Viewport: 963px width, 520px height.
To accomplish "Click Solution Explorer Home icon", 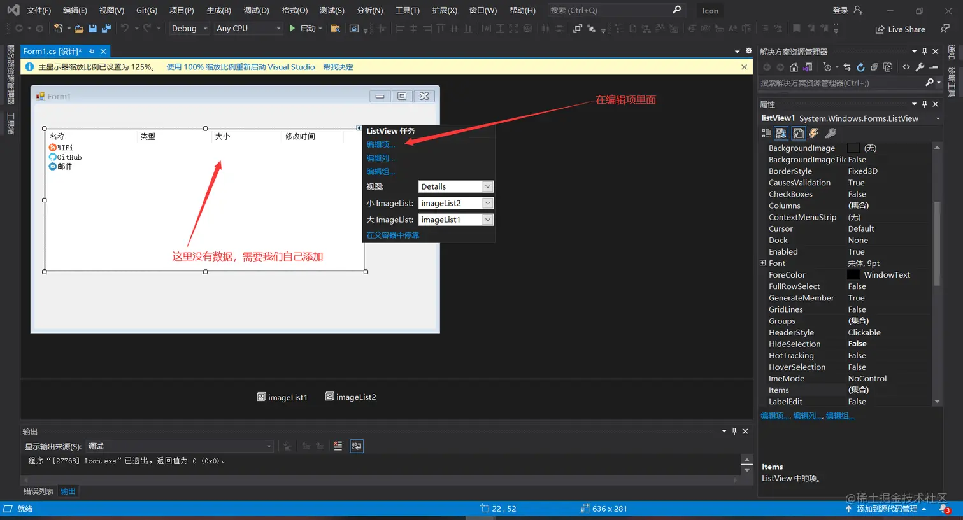I will 794,67.
